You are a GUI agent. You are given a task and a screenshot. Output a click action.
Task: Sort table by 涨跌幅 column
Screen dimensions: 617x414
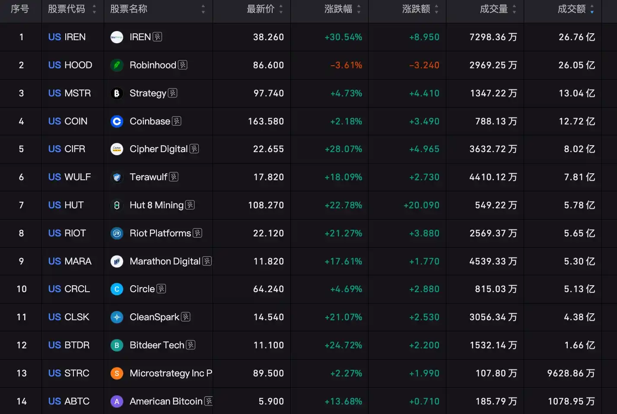[359, 9]
